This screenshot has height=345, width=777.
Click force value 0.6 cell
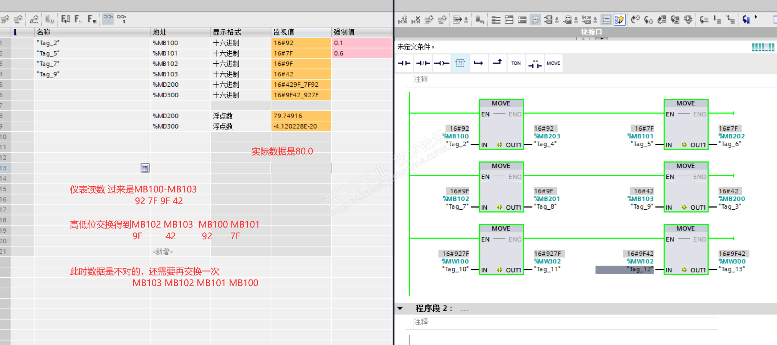click(x=361, y=53)
